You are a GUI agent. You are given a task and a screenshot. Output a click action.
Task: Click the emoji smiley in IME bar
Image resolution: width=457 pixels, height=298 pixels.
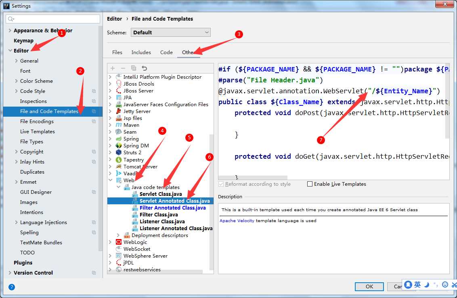[445, 285]
